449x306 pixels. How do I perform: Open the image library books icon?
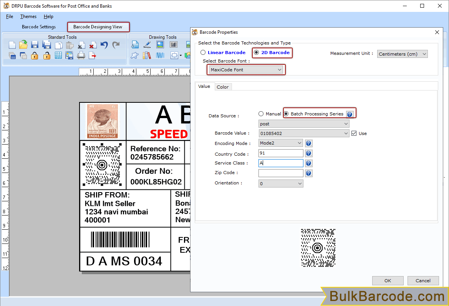tap(147, 56)
